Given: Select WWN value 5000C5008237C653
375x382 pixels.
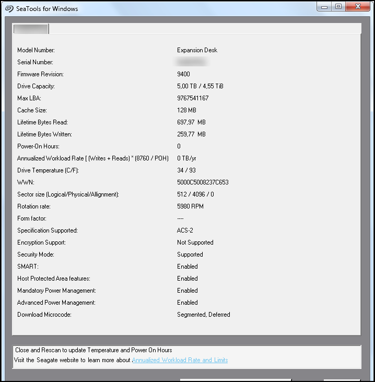Looking at the screenshot, I should (x=203, y=182).
